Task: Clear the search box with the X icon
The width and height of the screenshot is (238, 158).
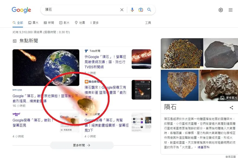Action: point(122,10)
